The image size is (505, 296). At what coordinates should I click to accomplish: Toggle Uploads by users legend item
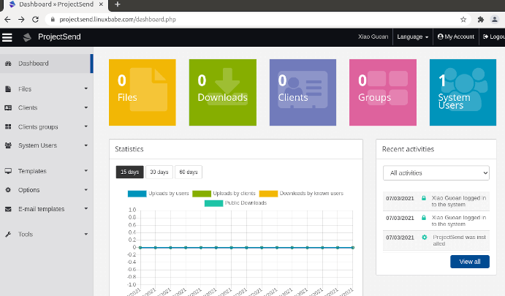point(159,194)
